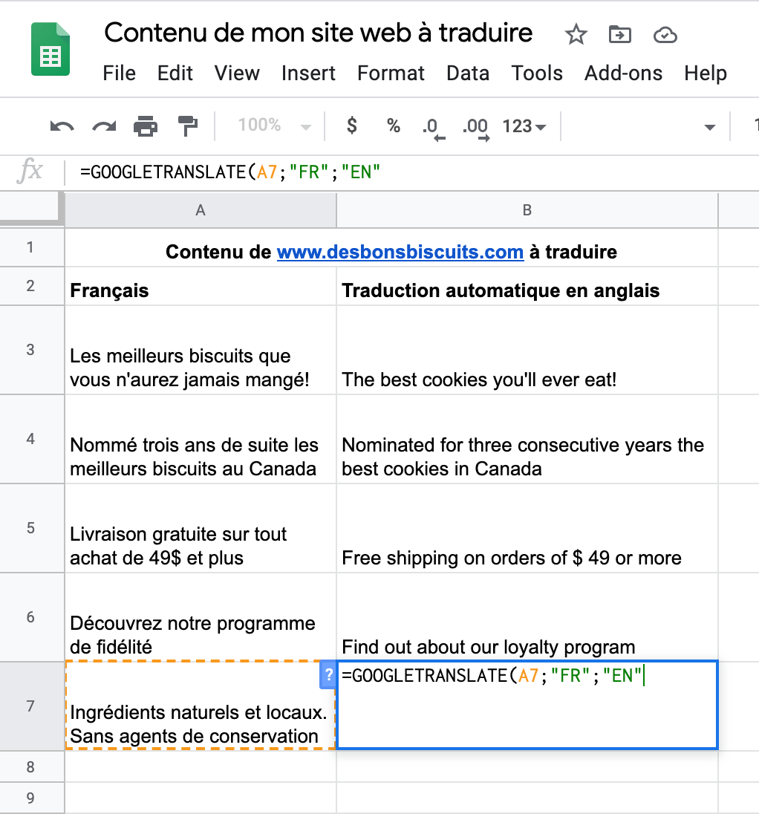
Task: Click Increase decimal places button
Action: pos(476,128)
